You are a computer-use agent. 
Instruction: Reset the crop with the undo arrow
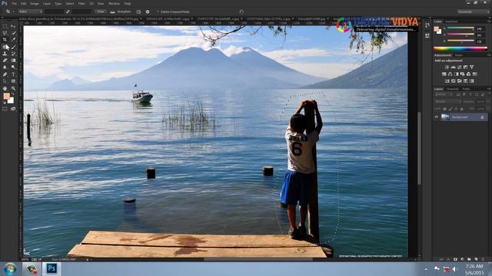[x=241, y=11]
